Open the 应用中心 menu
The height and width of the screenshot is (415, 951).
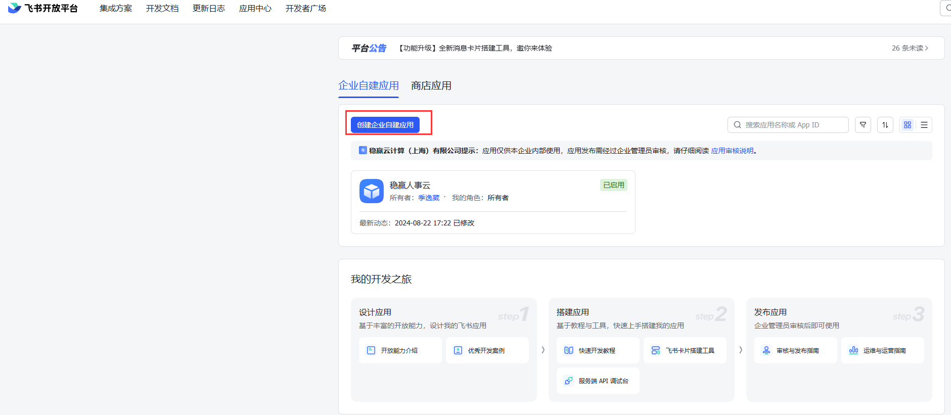click(x=255, y=9)
